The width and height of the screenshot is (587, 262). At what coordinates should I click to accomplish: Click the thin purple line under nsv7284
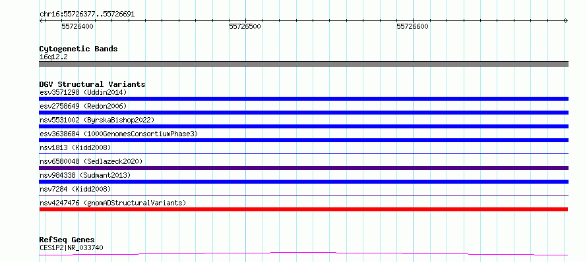pyautogui.click(x=303, y=195)
